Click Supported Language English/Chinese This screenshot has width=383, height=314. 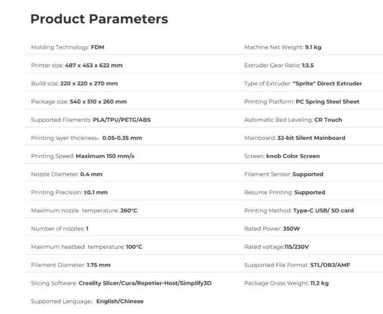pyautogui.click(x=87, y=301)
